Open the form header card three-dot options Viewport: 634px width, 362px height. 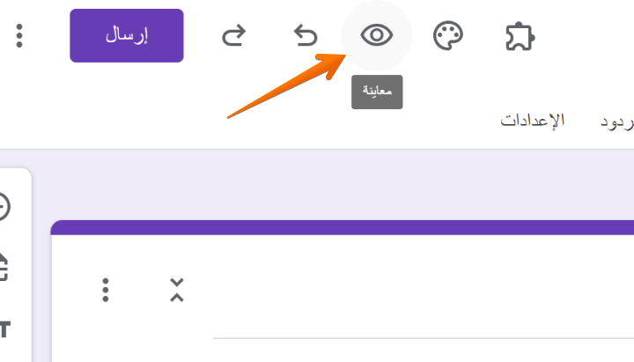point(106,290)
